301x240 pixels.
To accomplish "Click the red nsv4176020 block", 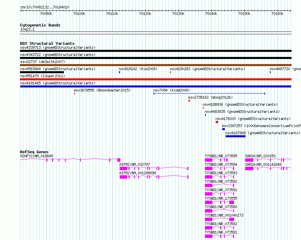I will (217, 122).
